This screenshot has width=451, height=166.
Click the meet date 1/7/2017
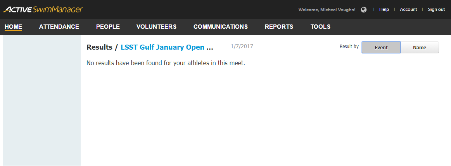tap(242, 46)
